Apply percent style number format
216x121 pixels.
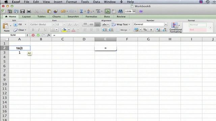[145, 30]
